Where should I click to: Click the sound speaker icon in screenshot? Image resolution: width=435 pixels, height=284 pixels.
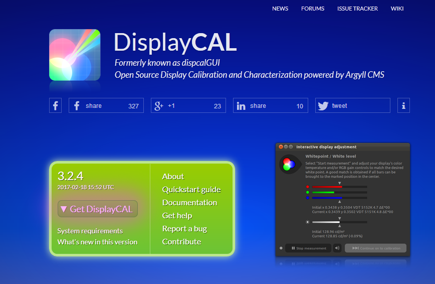tap(337, 248)
